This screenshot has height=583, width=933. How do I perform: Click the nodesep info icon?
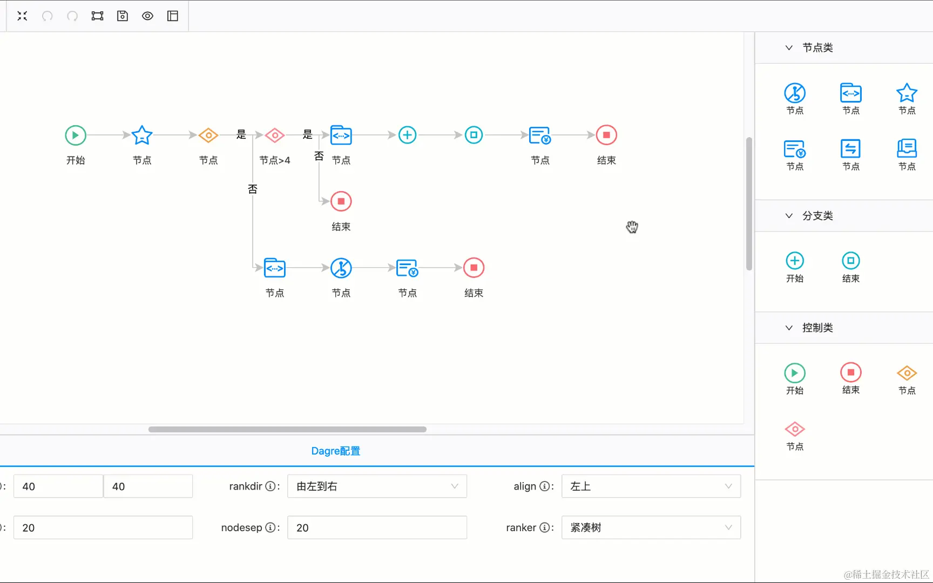pos(270,527)
